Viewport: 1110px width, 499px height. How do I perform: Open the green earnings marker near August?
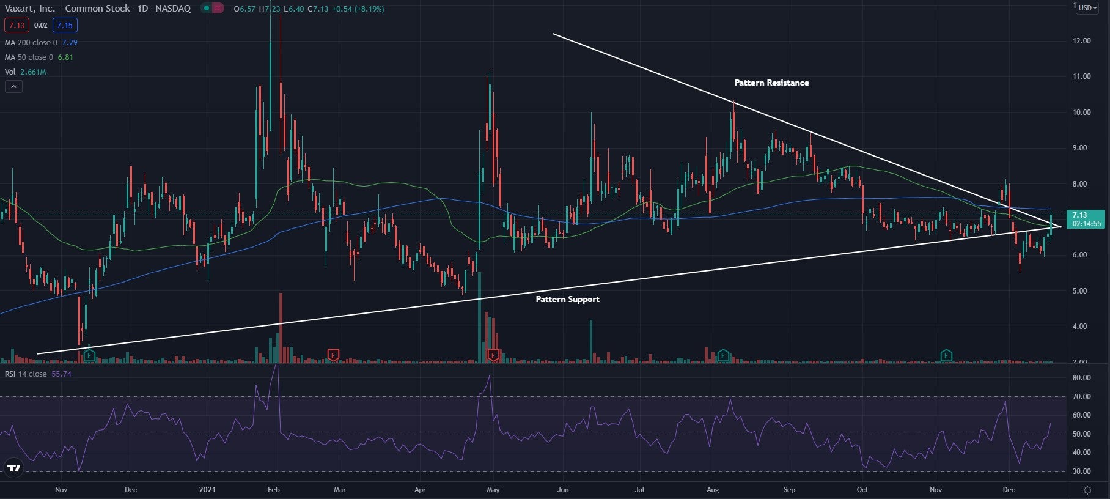(x=723, y=355)
